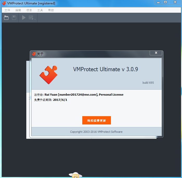Click the run script list icon

click(x=31, y=18)
